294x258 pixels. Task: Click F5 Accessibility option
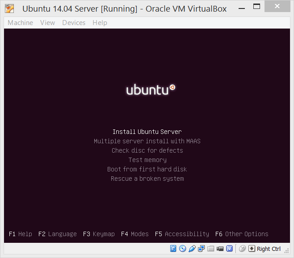coord(182,234)
